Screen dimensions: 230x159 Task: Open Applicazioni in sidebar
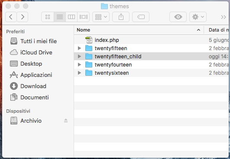(x=31, y=75)
